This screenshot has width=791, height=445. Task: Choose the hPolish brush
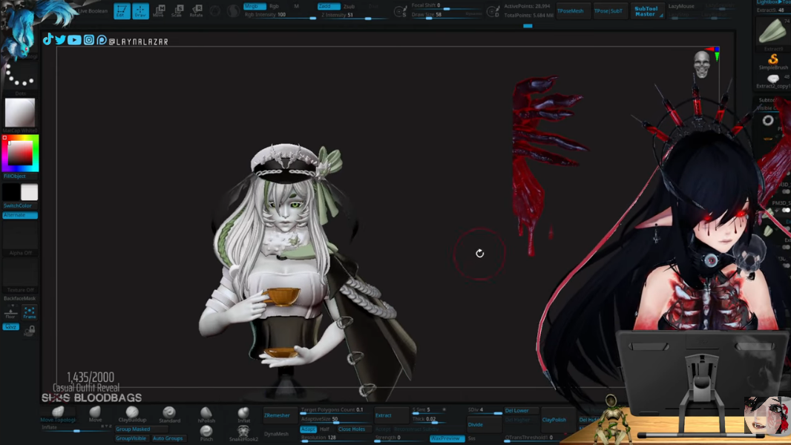tap(206, 414)
